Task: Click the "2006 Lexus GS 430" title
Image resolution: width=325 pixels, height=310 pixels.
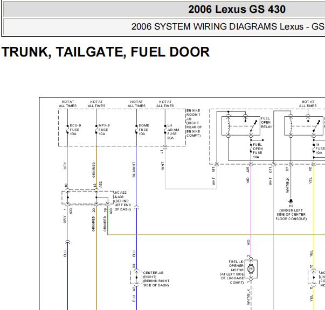Action: (x=237, y=9)
